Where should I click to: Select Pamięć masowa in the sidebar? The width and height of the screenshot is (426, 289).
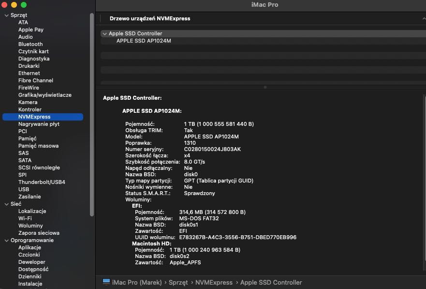(x=38, y=146)
